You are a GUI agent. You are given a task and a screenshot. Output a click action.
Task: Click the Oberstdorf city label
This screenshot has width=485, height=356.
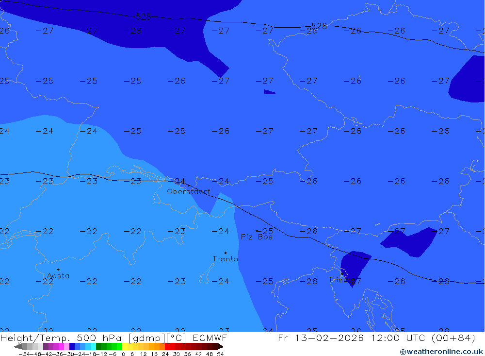(x=188, y=192)
